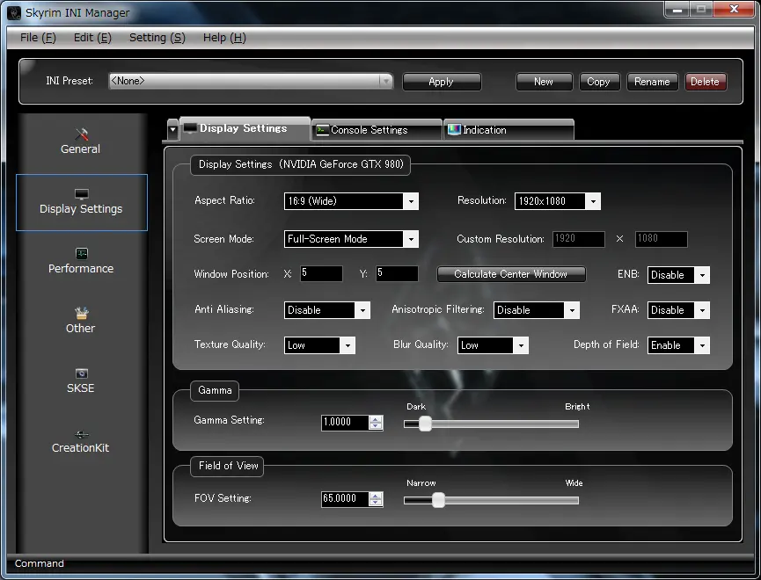Minimize the Skyrim INI Manager window
This screenshot has width=761, height=580.
click(677, 10)
